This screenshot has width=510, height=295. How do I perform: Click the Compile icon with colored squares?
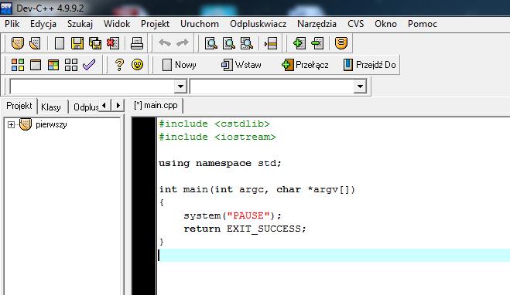click(x=18, y=65)
